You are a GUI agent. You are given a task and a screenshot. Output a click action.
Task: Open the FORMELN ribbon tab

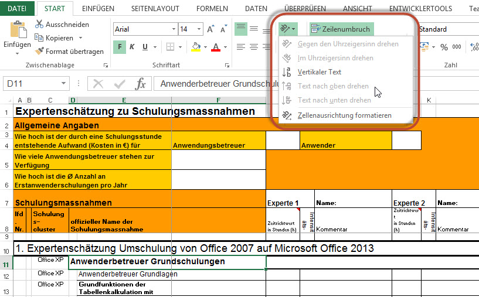pos(212,9)
